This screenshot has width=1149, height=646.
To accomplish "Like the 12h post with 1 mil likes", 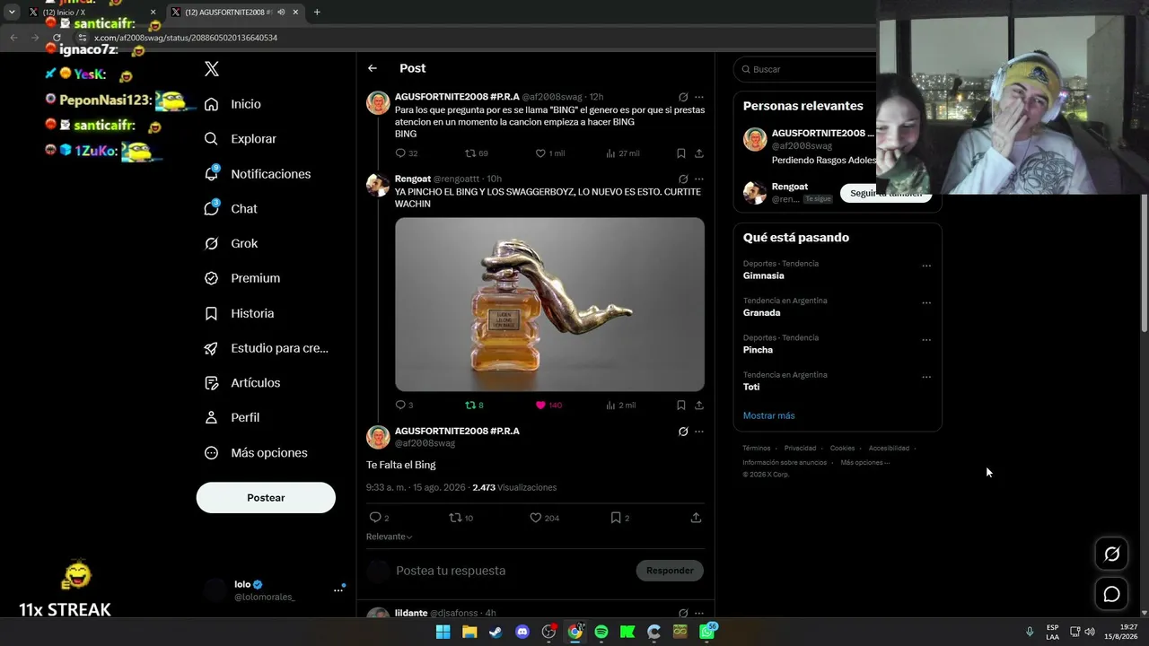I will (x=540, y=153).
